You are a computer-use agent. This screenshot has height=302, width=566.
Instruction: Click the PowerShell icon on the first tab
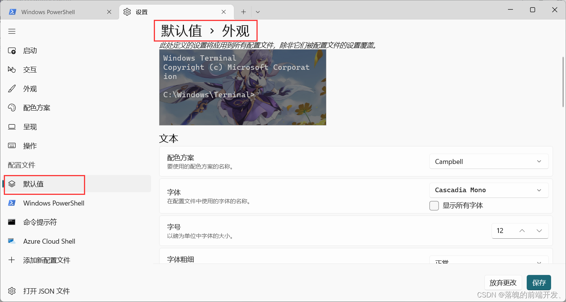[x=12, y=12]
